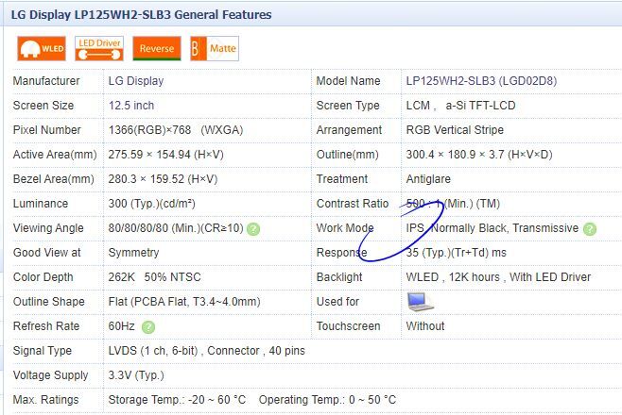Click the Signal Type row label

click(42, 351)
